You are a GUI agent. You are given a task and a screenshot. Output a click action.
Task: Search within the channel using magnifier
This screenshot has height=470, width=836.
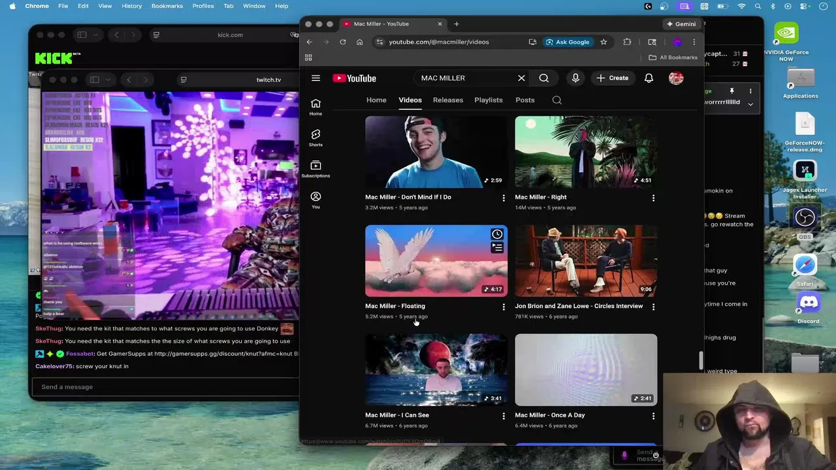tap(557, 100)
